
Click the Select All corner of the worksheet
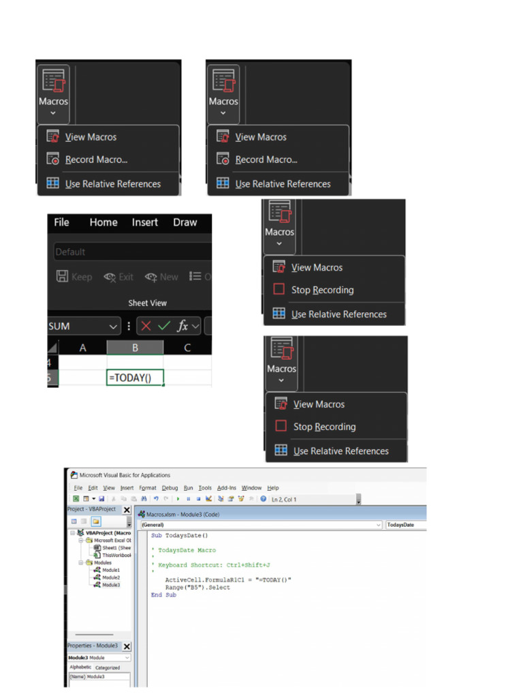coord(52,347)
